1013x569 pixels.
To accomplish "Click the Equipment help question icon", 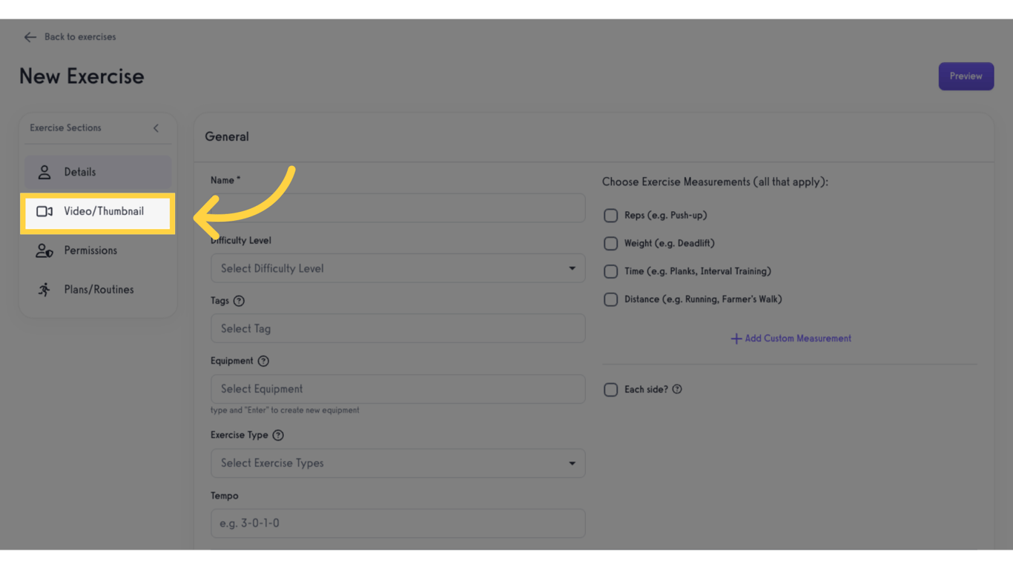I will tap(263, 361).
